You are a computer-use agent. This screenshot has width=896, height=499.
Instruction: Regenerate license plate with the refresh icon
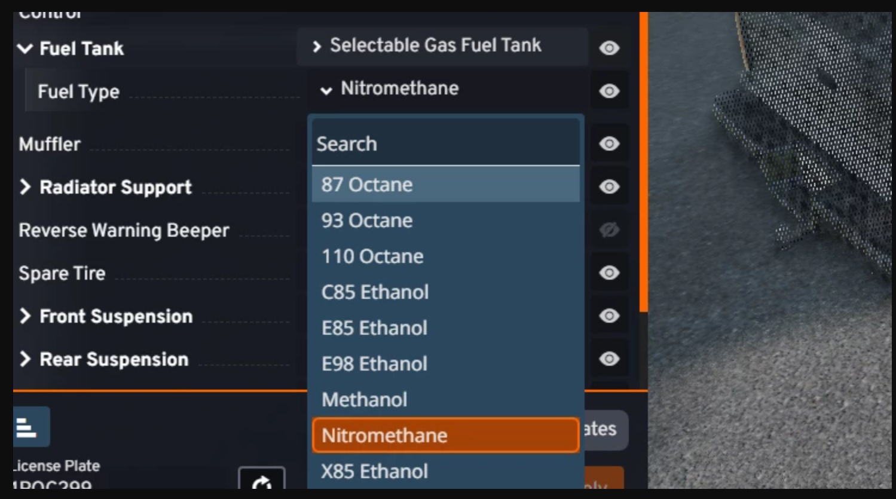click(x=261, y=483)
